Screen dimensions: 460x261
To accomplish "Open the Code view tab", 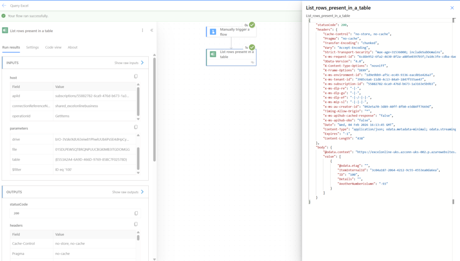I will [53, 47].
